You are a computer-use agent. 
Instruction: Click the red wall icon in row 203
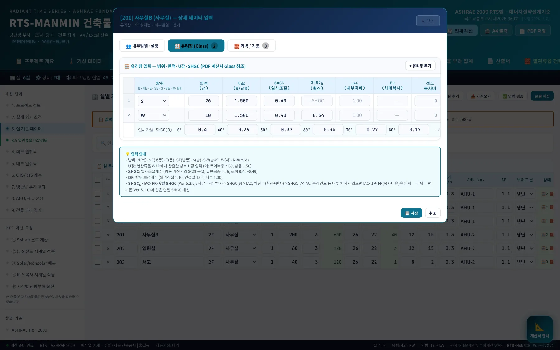[552, 262]
